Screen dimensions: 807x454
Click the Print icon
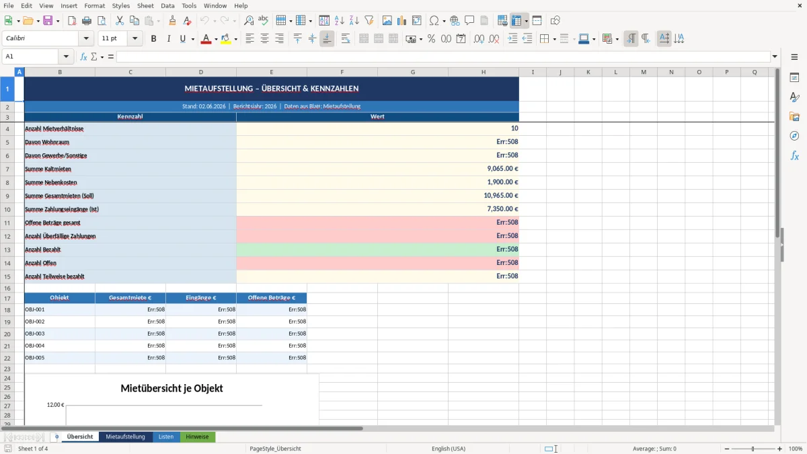86,21
